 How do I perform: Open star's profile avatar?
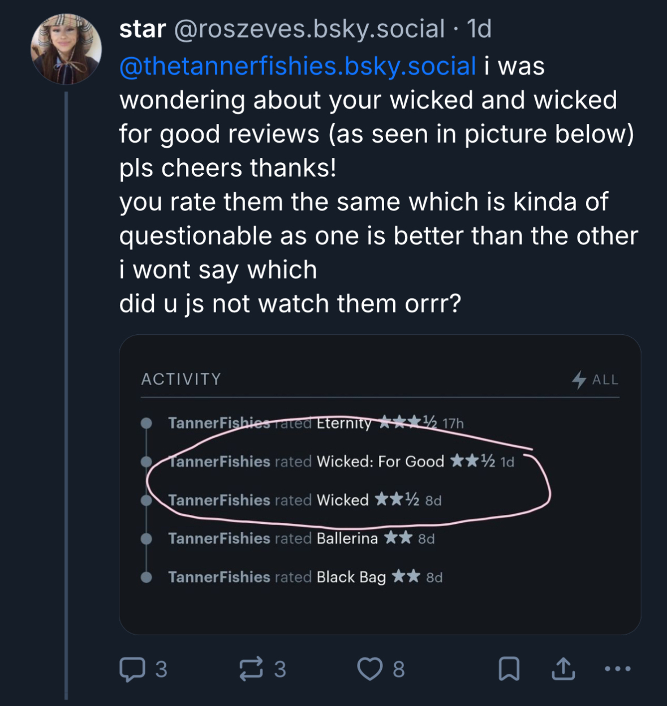pos(66,49)
